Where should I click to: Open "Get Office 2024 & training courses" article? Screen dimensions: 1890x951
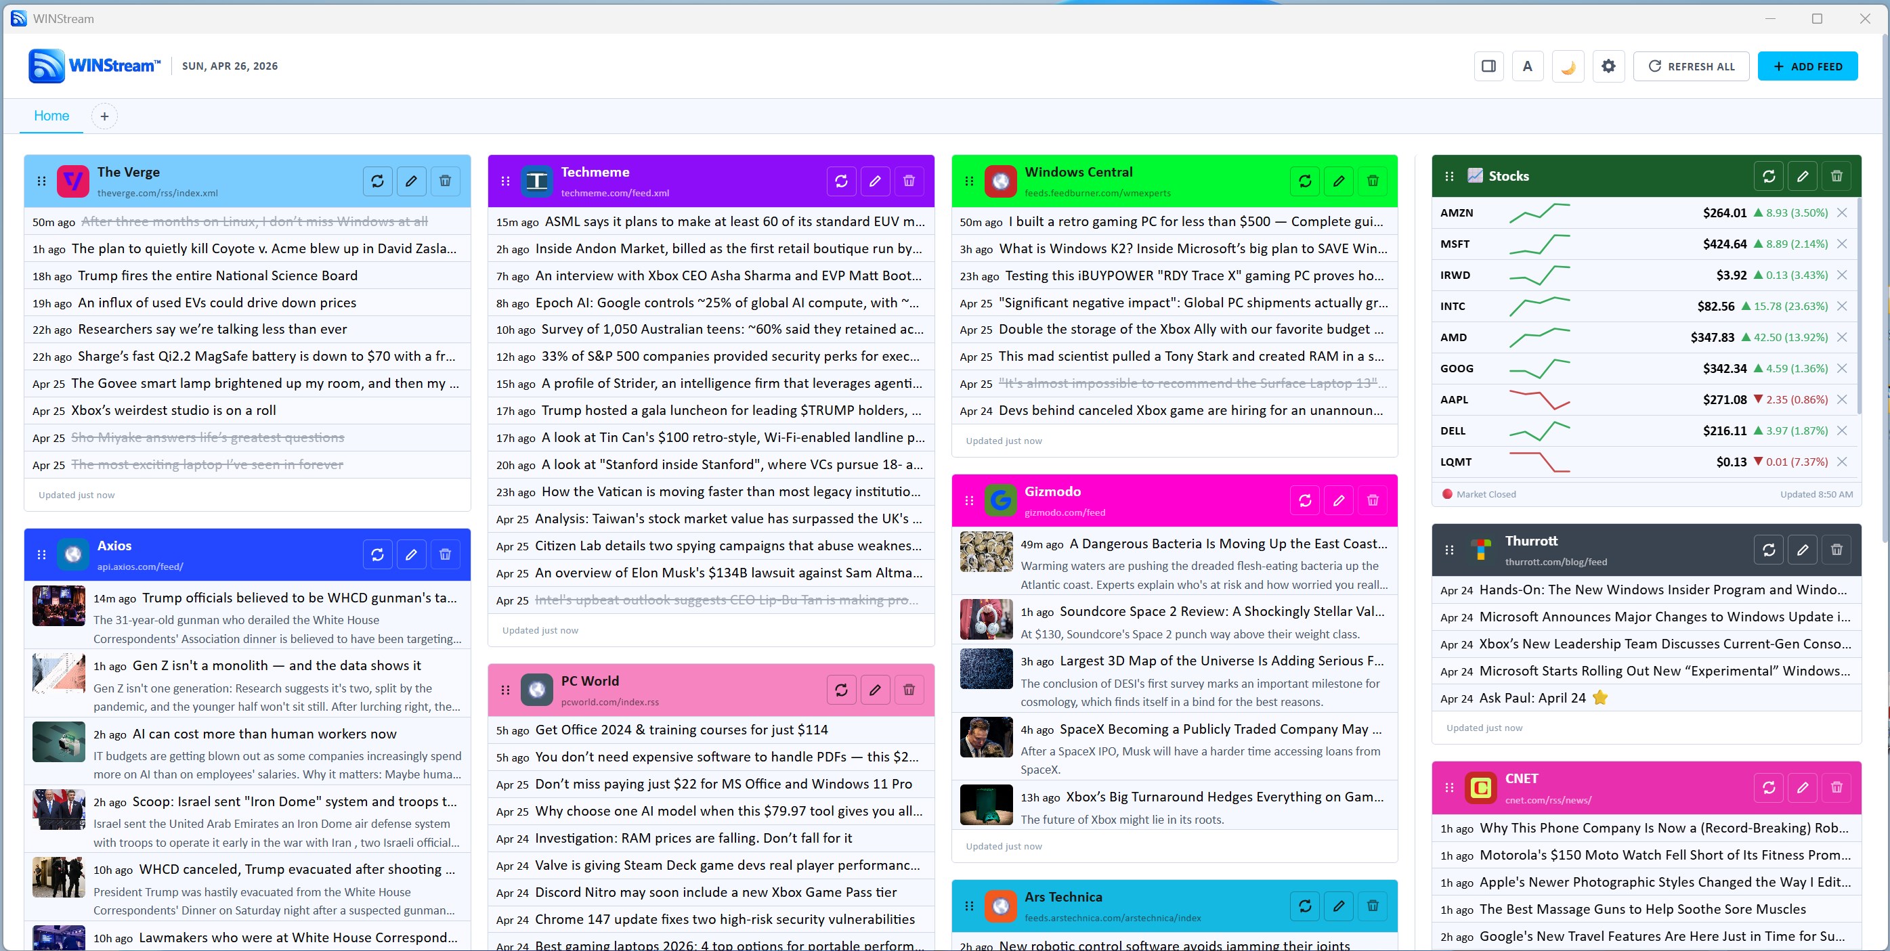682,730
